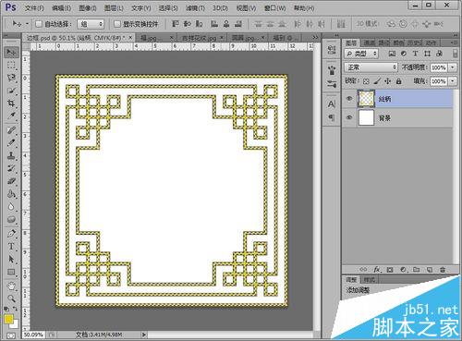Viewport: 462px width, 341px height.
Task: Open 不透明度 slider dropdown arrow
Action: point(453,67)
